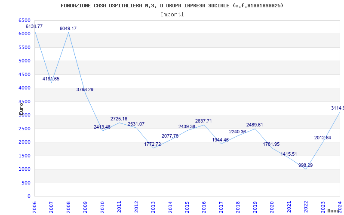Click data label 3798.29

coord(85,89)
